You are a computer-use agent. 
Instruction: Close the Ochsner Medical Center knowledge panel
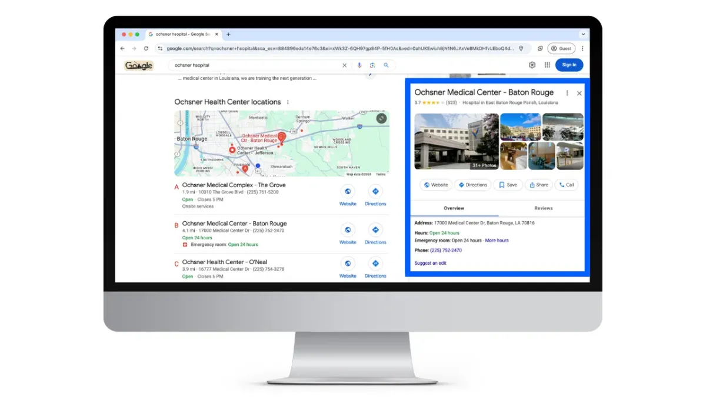(579, 93)
